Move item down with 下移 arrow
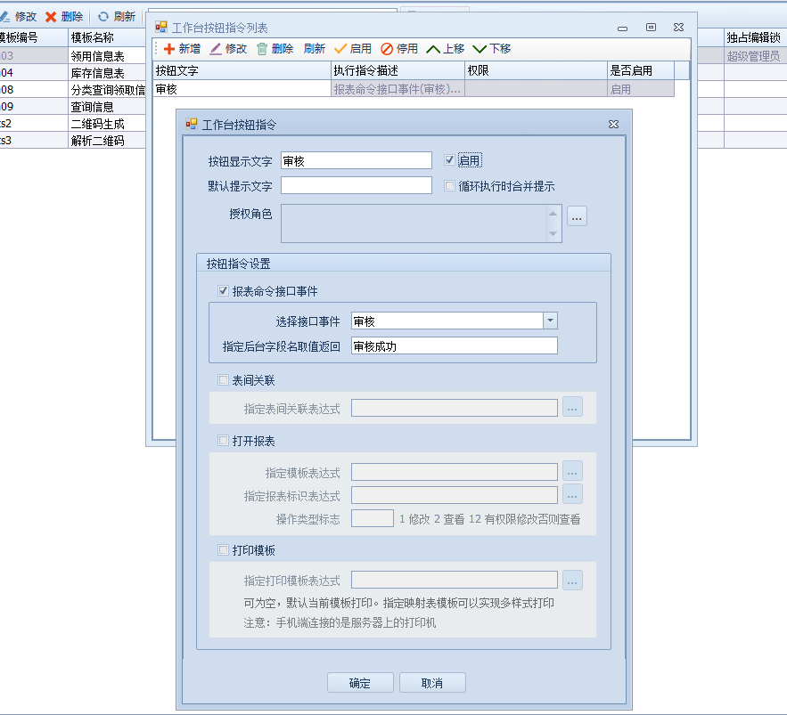This screenshot has width=787, height=715. tap(480, 49)
